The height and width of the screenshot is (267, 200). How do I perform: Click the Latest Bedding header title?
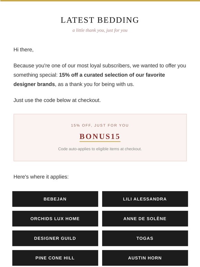point(100,20)
